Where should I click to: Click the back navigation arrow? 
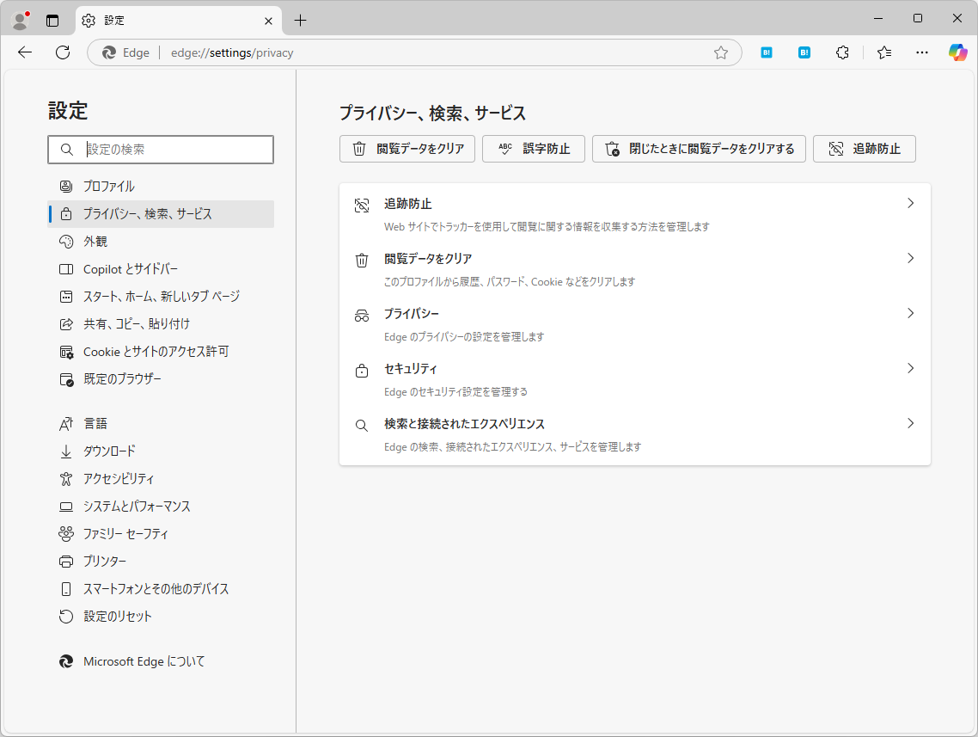(x=24, y=52)
